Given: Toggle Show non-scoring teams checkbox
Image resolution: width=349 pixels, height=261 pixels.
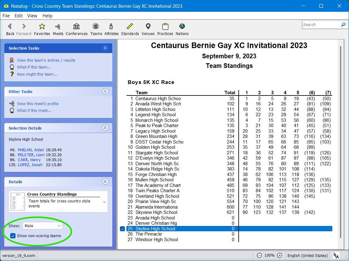Looking at the screenshot, I should tap(13, 236).
